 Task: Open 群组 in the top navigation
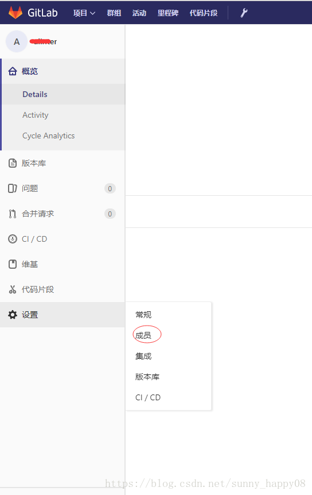(x=114, y=13)
